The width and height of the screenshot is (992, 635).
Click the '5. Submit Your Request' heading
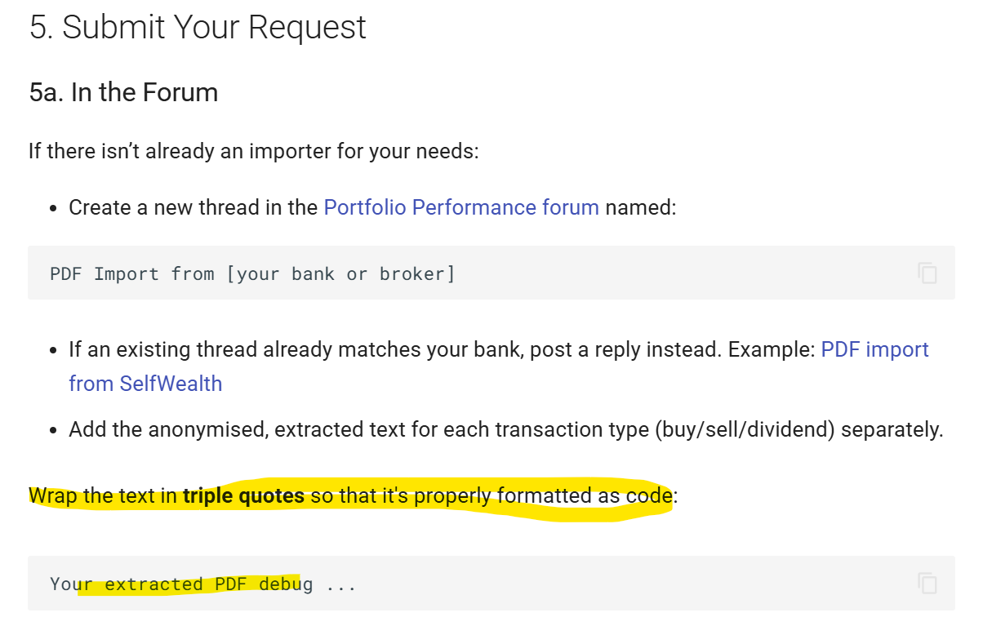point(198,28)
